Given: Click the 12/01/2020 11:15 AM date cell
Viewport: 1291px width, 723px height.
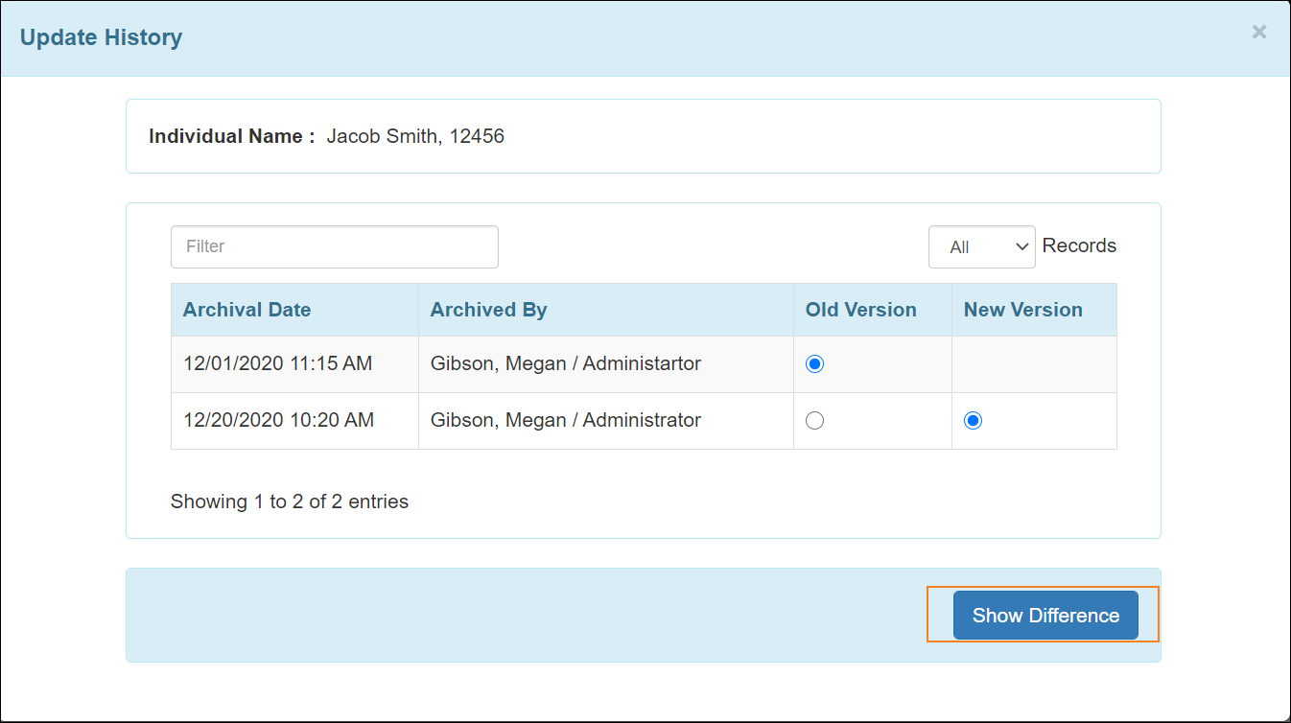Looking at the screenshot, I should point(277,364).
